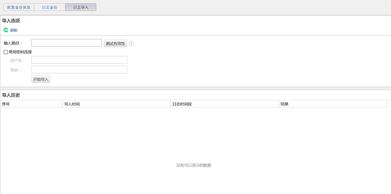Image resolution: width=391 pixels, height=194 pixels.
Task: Click the 导入历史 section heading
Action: click(11, 95)
